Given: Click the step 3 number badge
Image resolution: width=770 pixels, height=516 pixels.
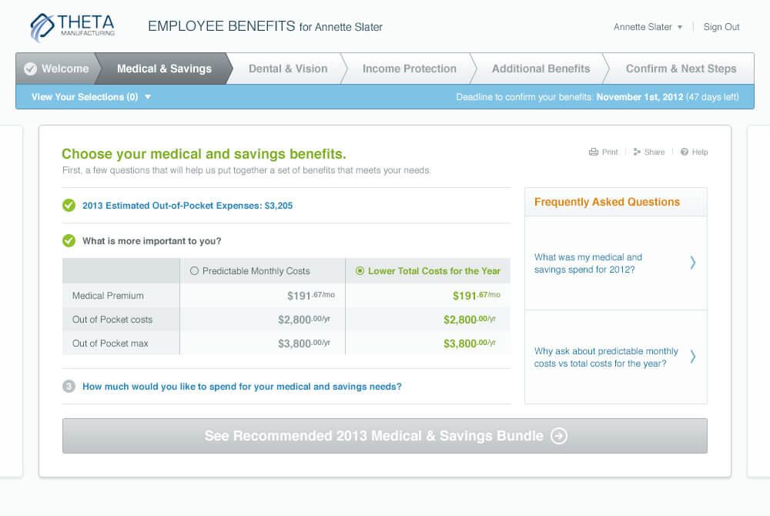Looking at the screenshot, I should (69, 387).
